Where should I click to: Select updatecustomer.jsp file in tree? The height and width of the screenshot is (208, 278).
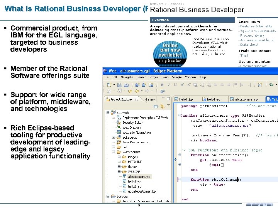142,191
